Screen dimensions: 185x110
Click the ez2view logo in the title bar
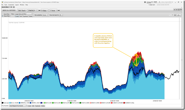coord(2,2)
